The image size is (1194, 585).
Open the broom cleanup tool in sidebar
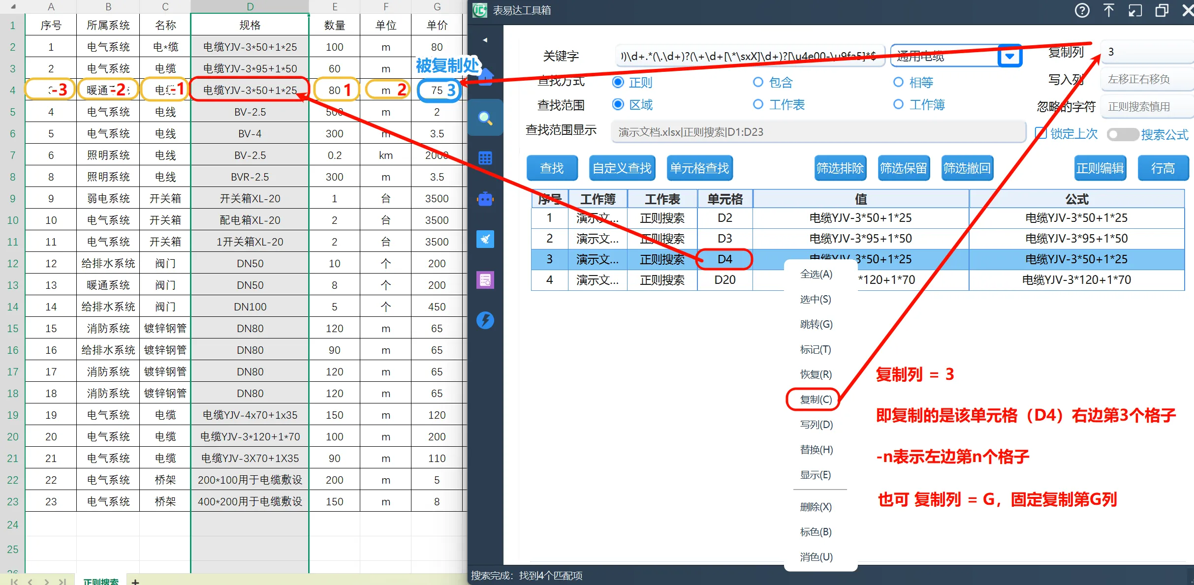click(485, 239)
